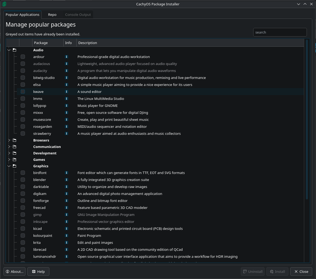The image size is (316, 279).
Task: Click the Uninstall button
Action: (x=253, y=271)
